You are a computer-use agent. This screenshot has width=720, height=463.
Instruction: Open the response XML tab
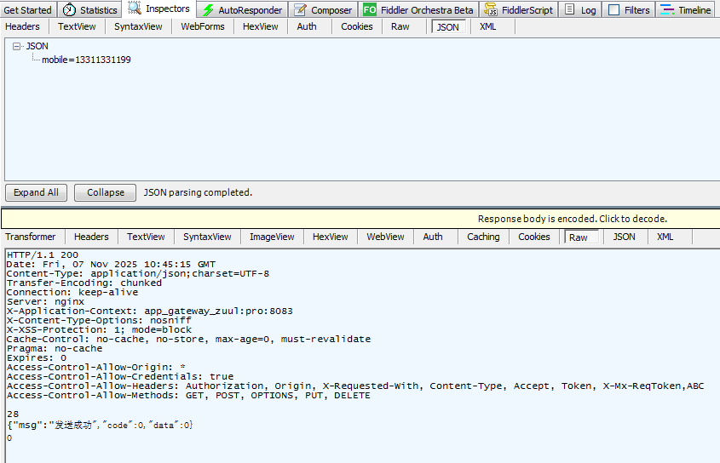[665, 237]
